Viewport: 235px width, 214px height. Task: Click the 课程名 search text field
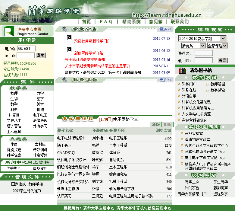tap(203, 53)
